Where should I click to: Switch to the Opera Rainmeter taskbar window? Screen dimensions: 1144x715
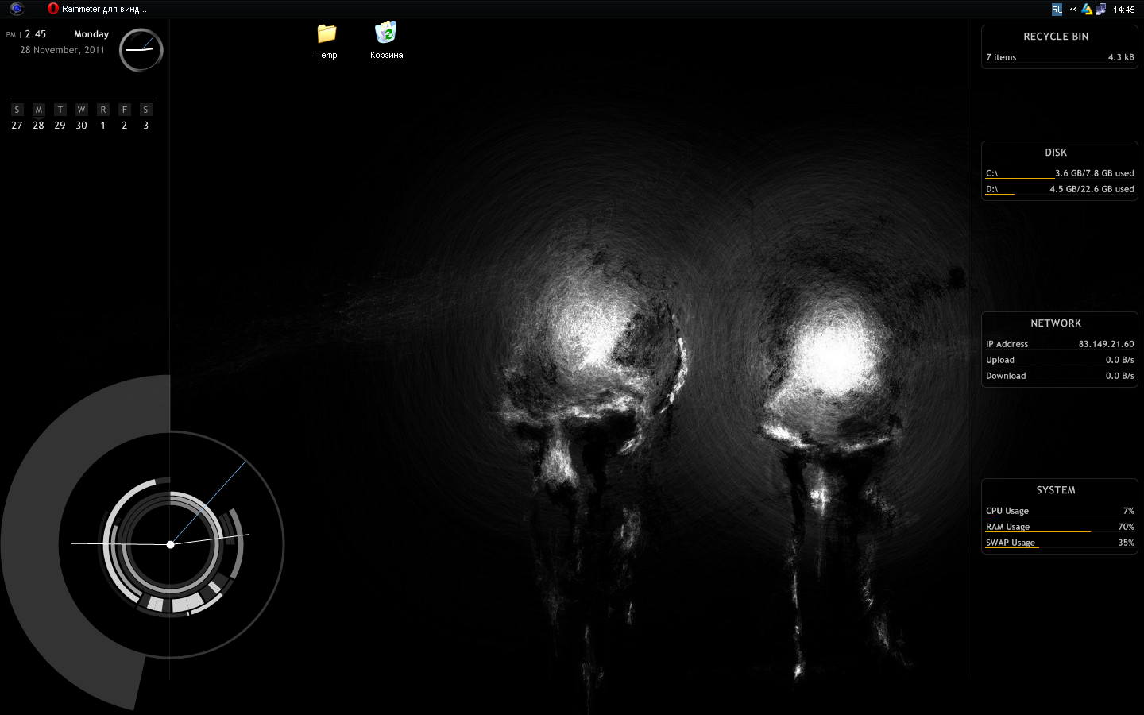97,9
